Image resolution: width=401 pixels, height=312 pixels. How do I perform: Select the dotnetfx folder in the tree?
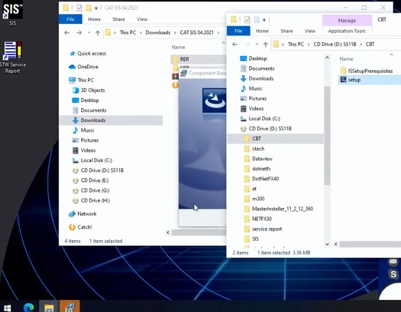coord(261,169)
